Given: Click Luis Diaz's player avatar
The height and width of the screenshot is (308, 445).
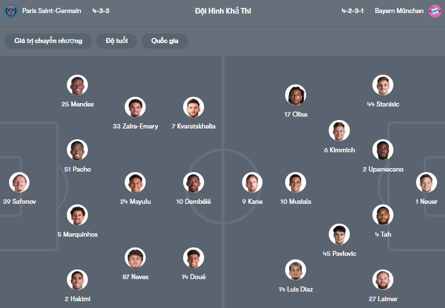Looking at the screenshot, I should 296,270.
